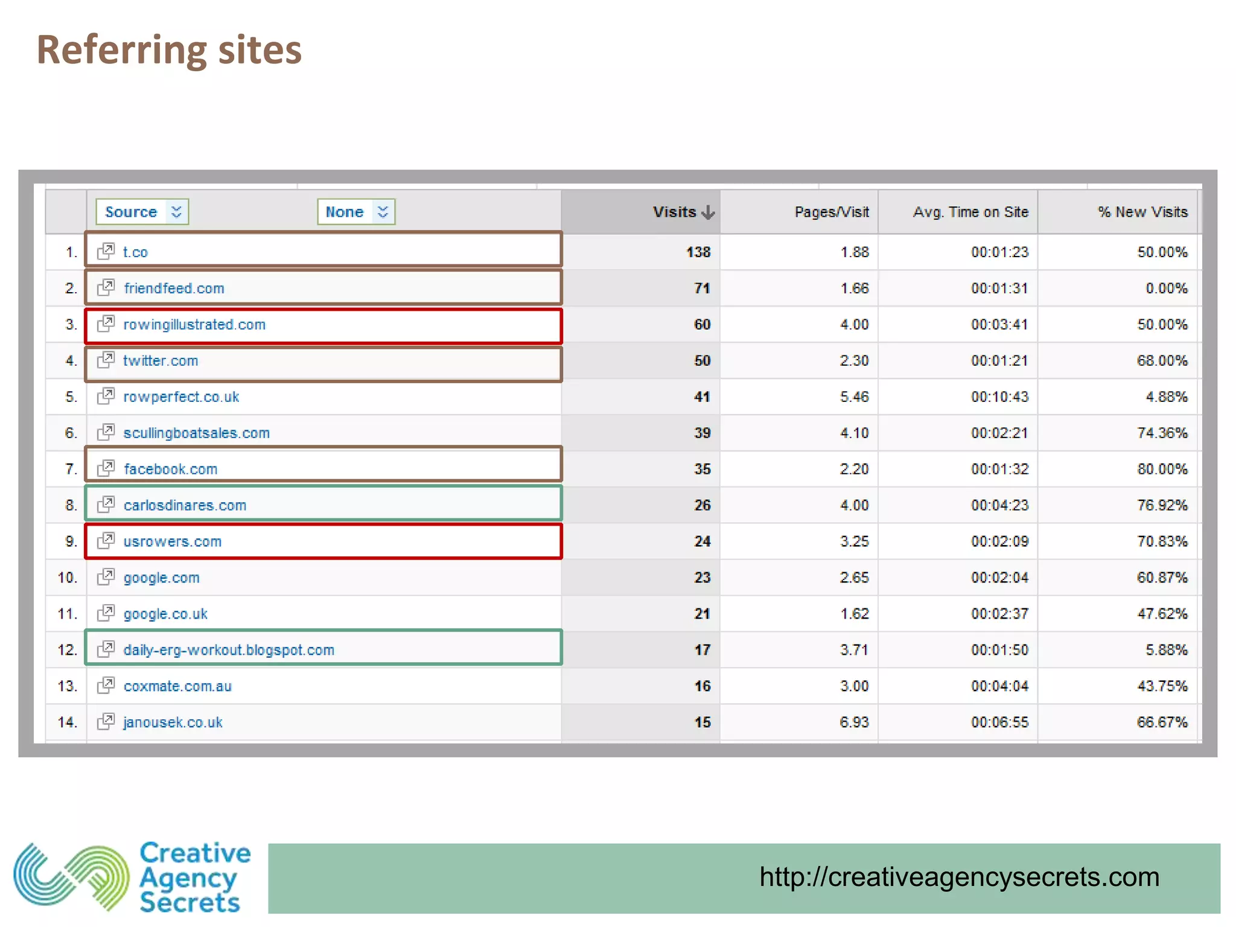Select the 71 visits value for friendfeed.com
Image resolution: width=1236 pixels, height=927 pixels.
click(702, 288)
